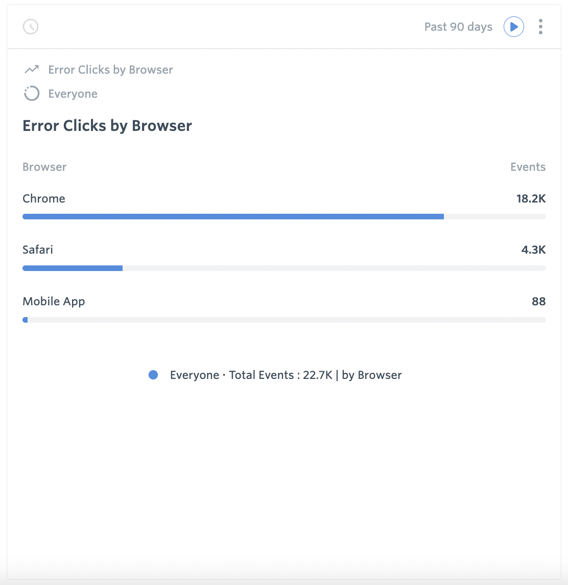Select the Chrome row value 18.2K
Viewport: 568px width, 585px height.
pos(531,198)
